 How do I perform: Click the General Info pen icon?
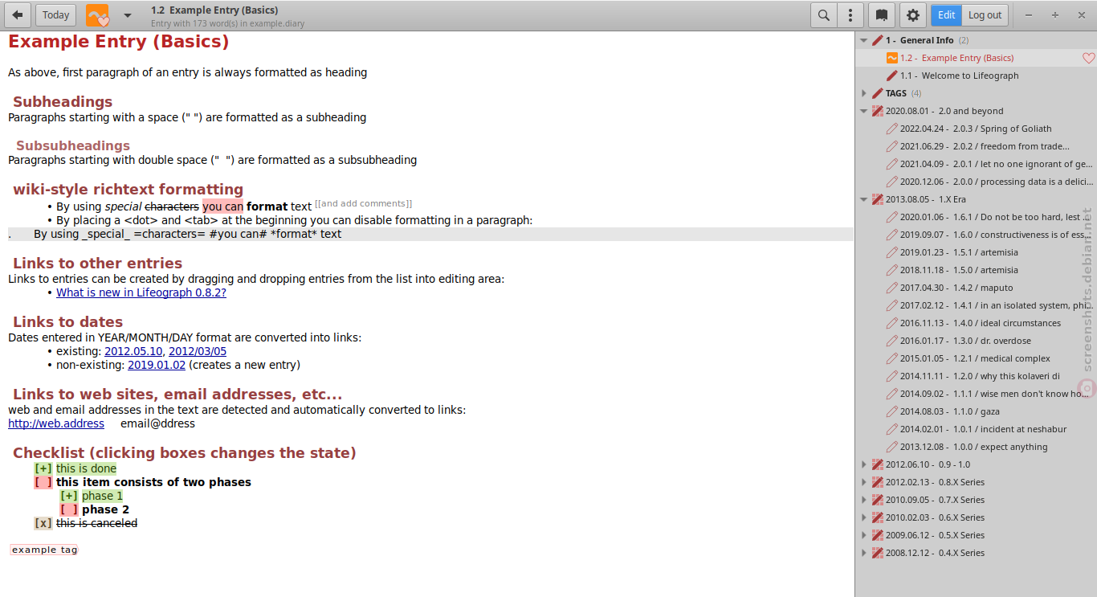coord(877,40)
